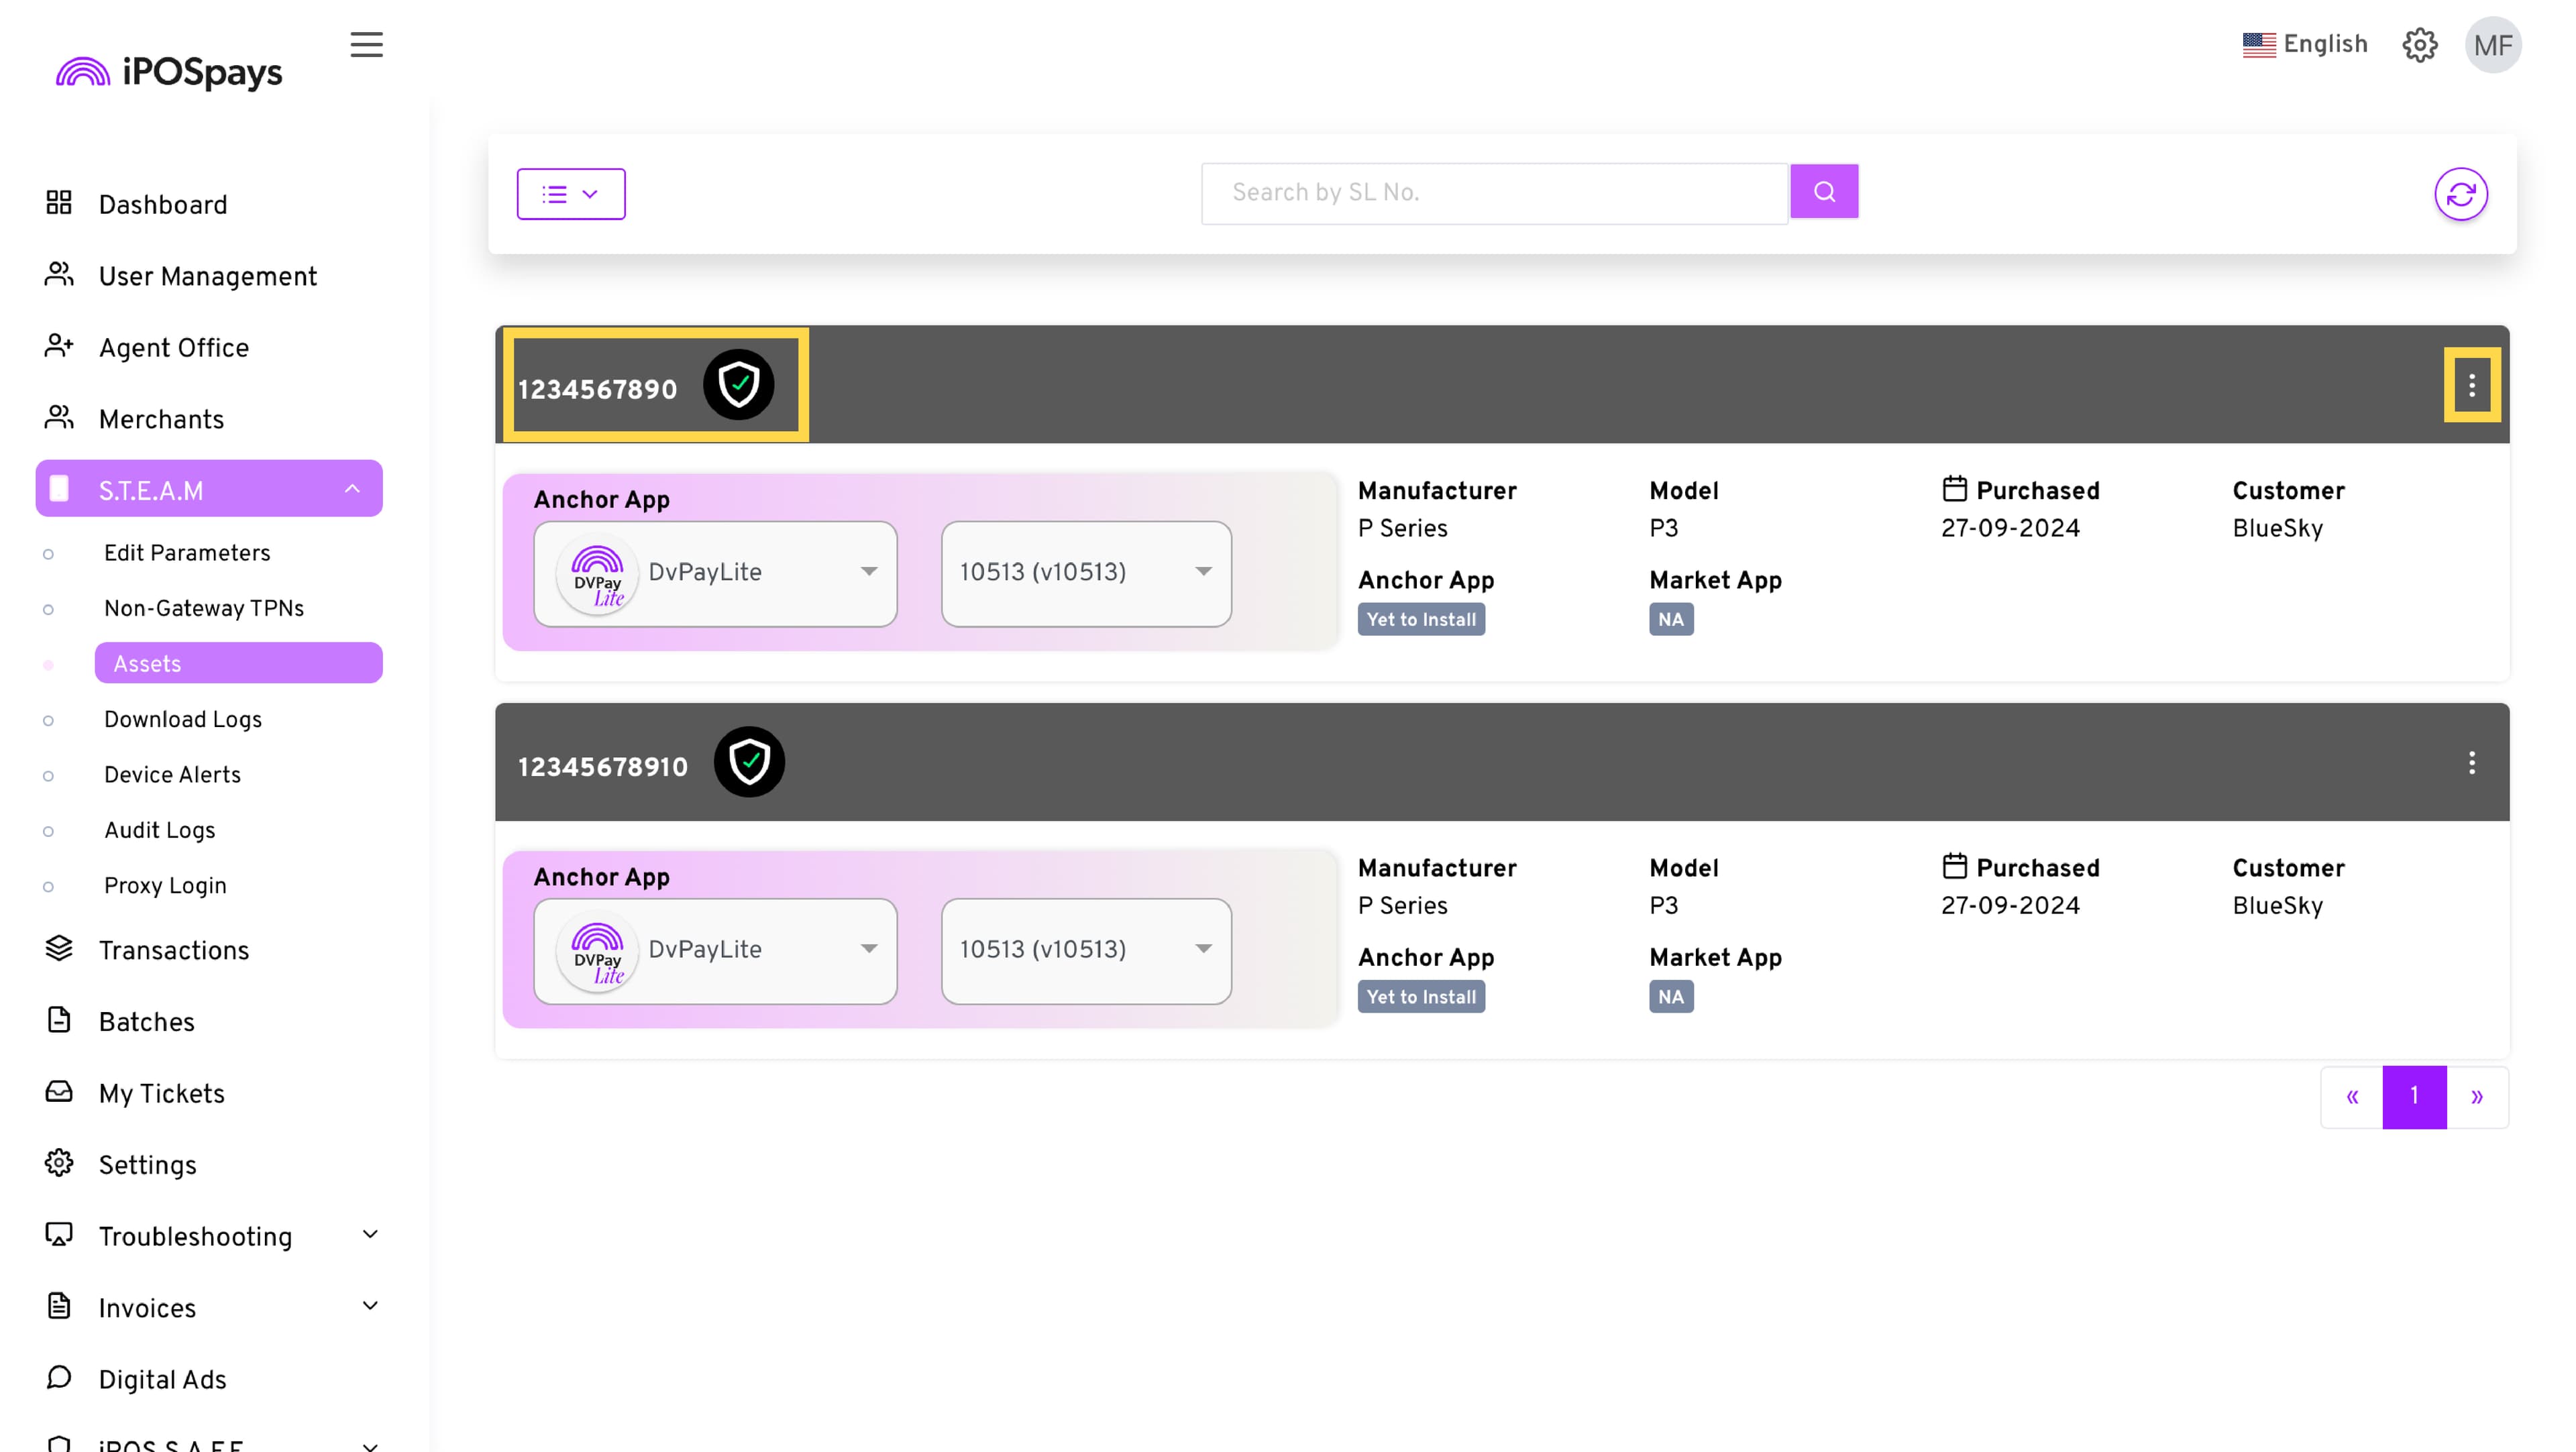Viewport: 2576px width, 1452px height.
Task: Click 27-09-2024 date on second card
Action: 2010,905
